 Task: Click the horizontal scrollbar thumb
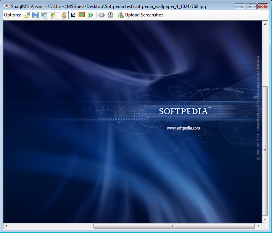174,226
